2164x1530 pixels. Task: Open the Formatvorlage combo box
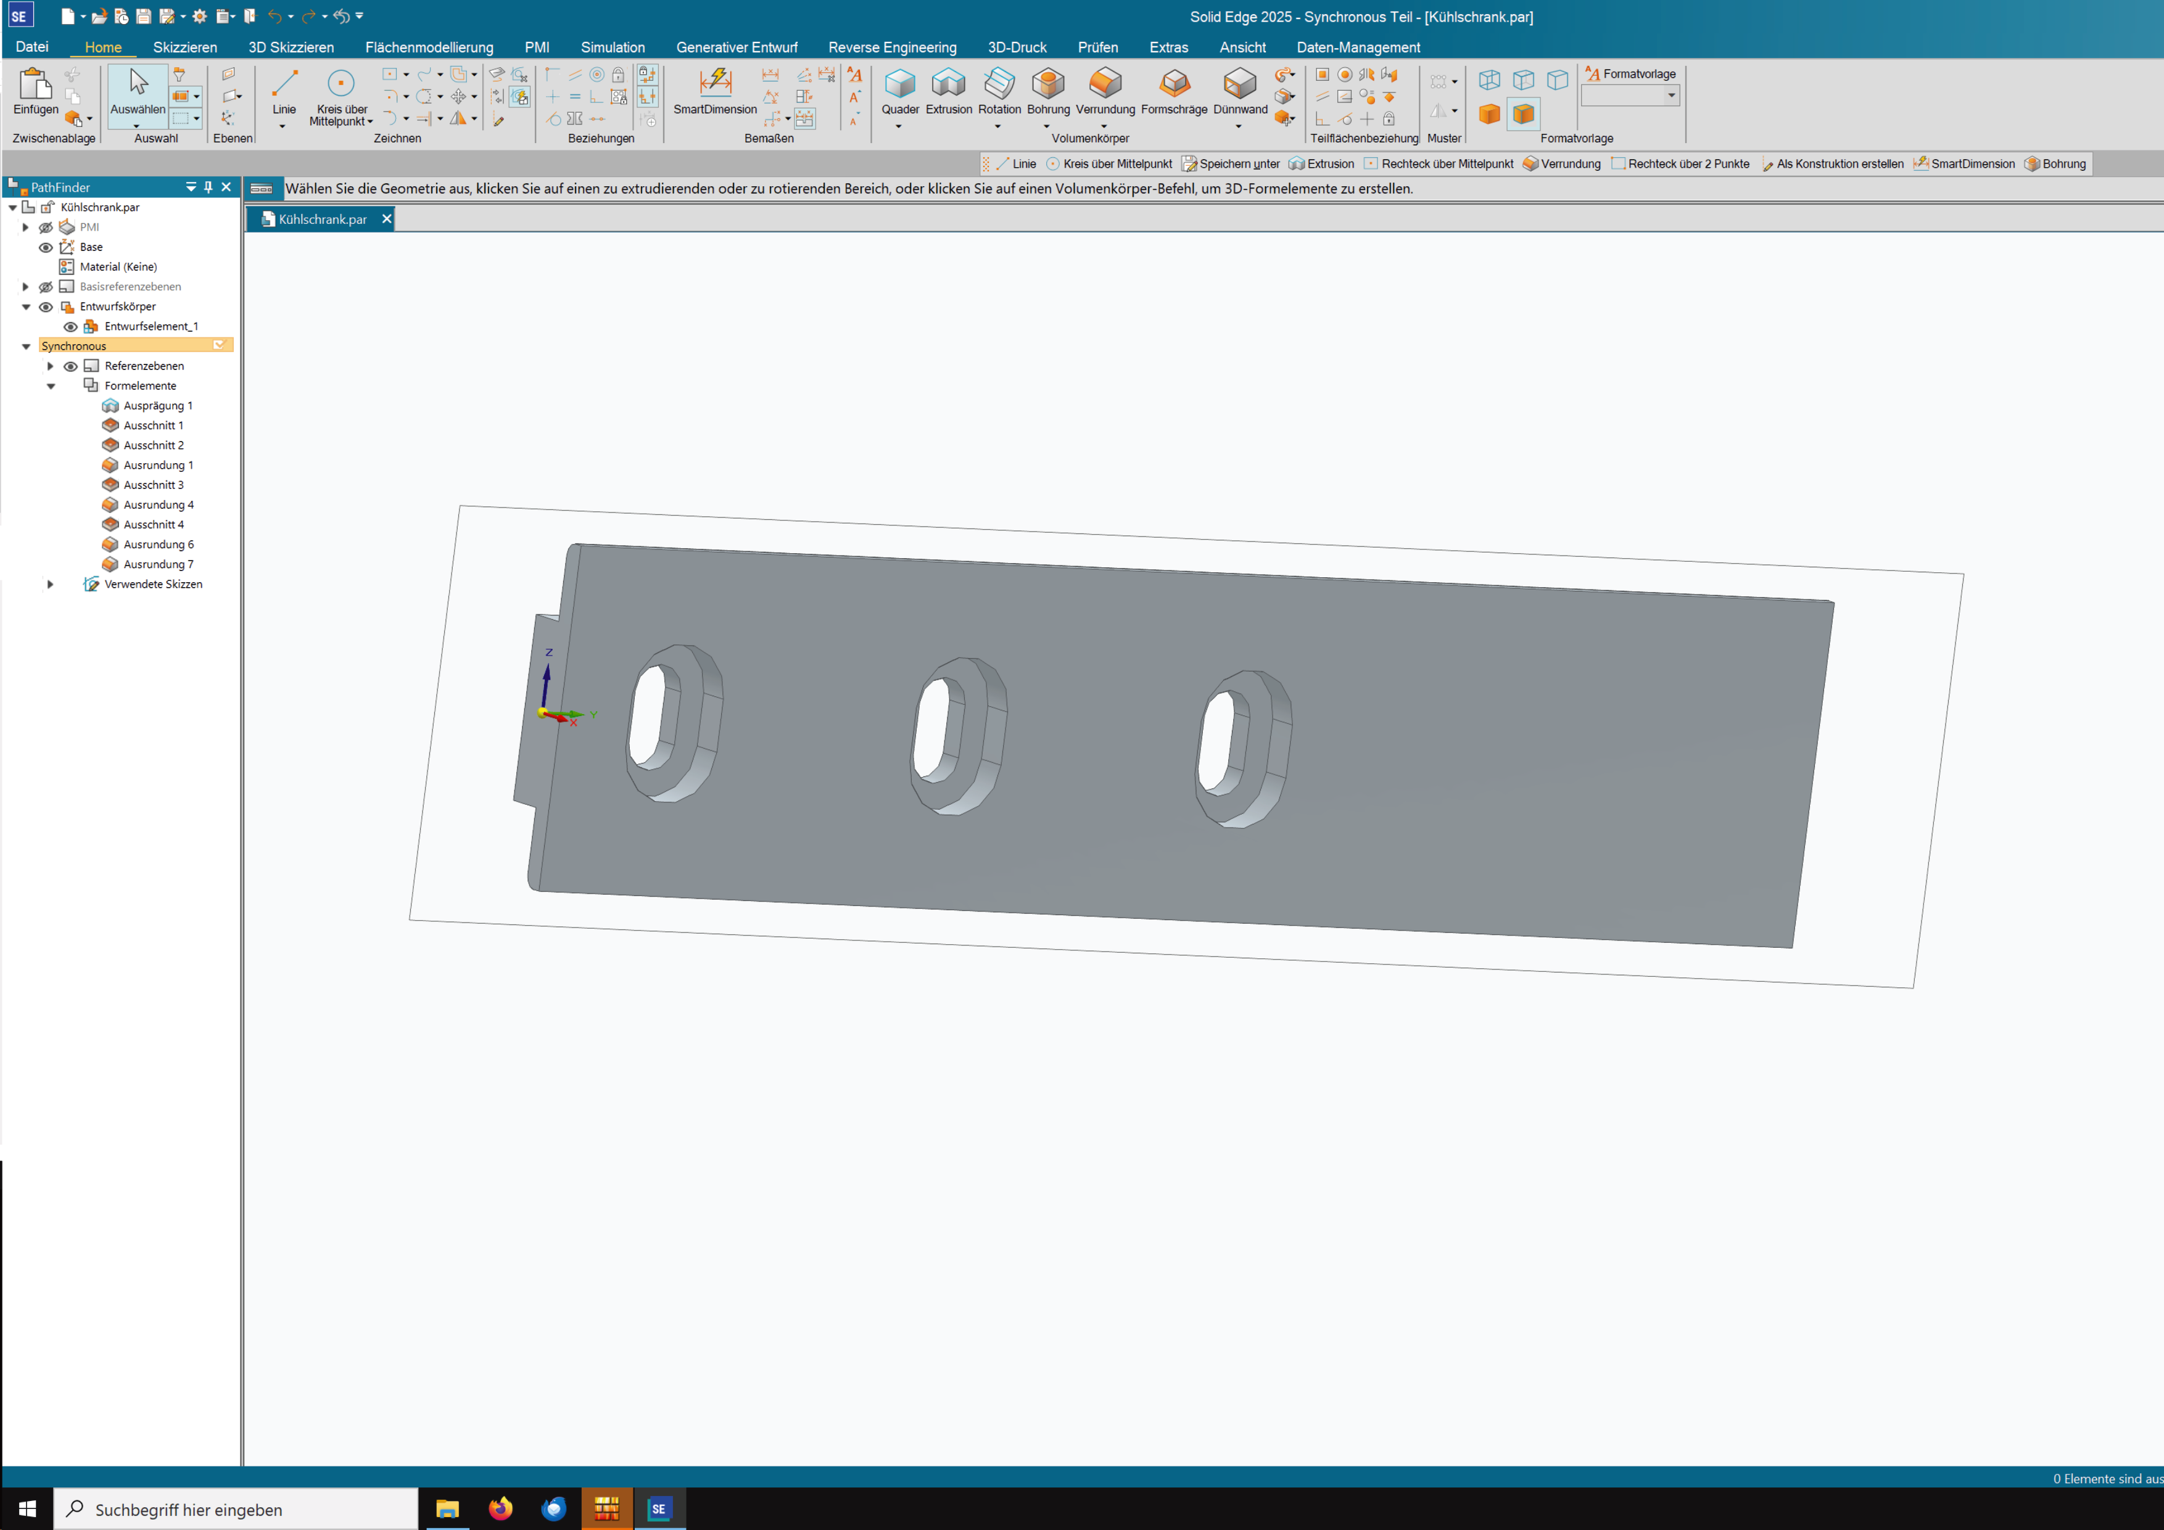(x=1630, y=95)
